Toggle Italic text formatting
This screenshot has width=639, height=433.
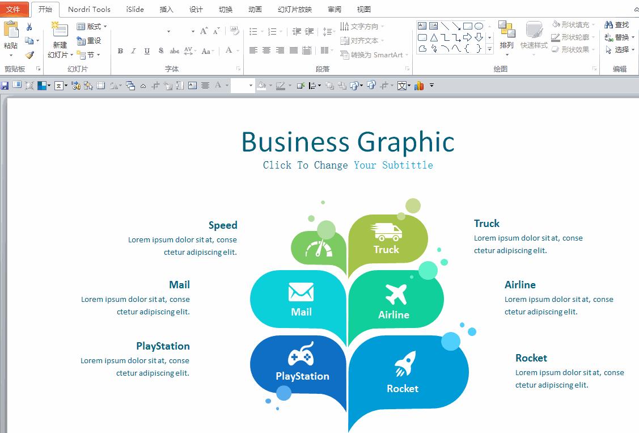(x=133, y=51)
